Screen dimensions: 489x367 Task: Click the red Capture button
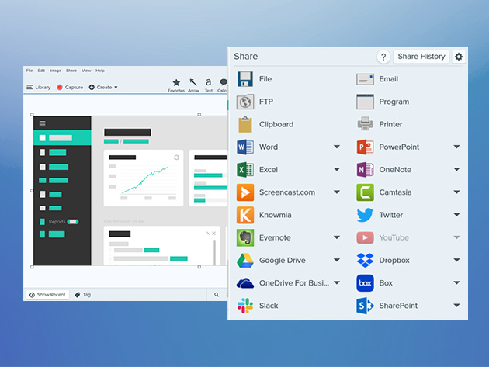[x=70, y=88]
